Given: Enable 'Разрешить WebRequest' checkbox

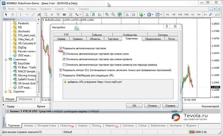Looking at the screenshot, I should pyautogui.click(x=61, y=75).
